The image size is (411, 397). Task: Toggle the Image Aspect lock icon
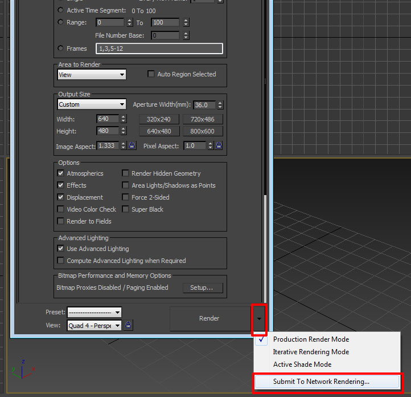click(x=132, y=145)
